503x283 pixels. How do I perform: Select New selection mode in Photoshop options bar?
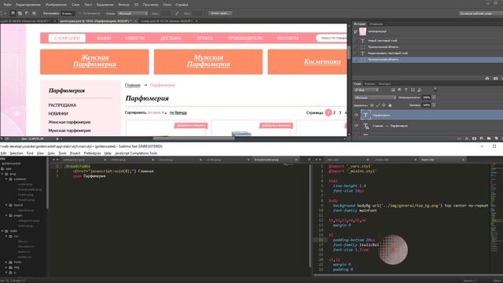pos(13,13)
